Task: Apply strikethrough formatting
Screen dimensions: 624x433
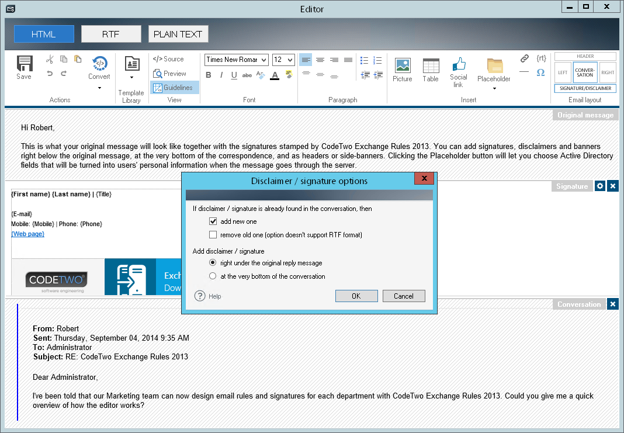Action: pos(247,75)
